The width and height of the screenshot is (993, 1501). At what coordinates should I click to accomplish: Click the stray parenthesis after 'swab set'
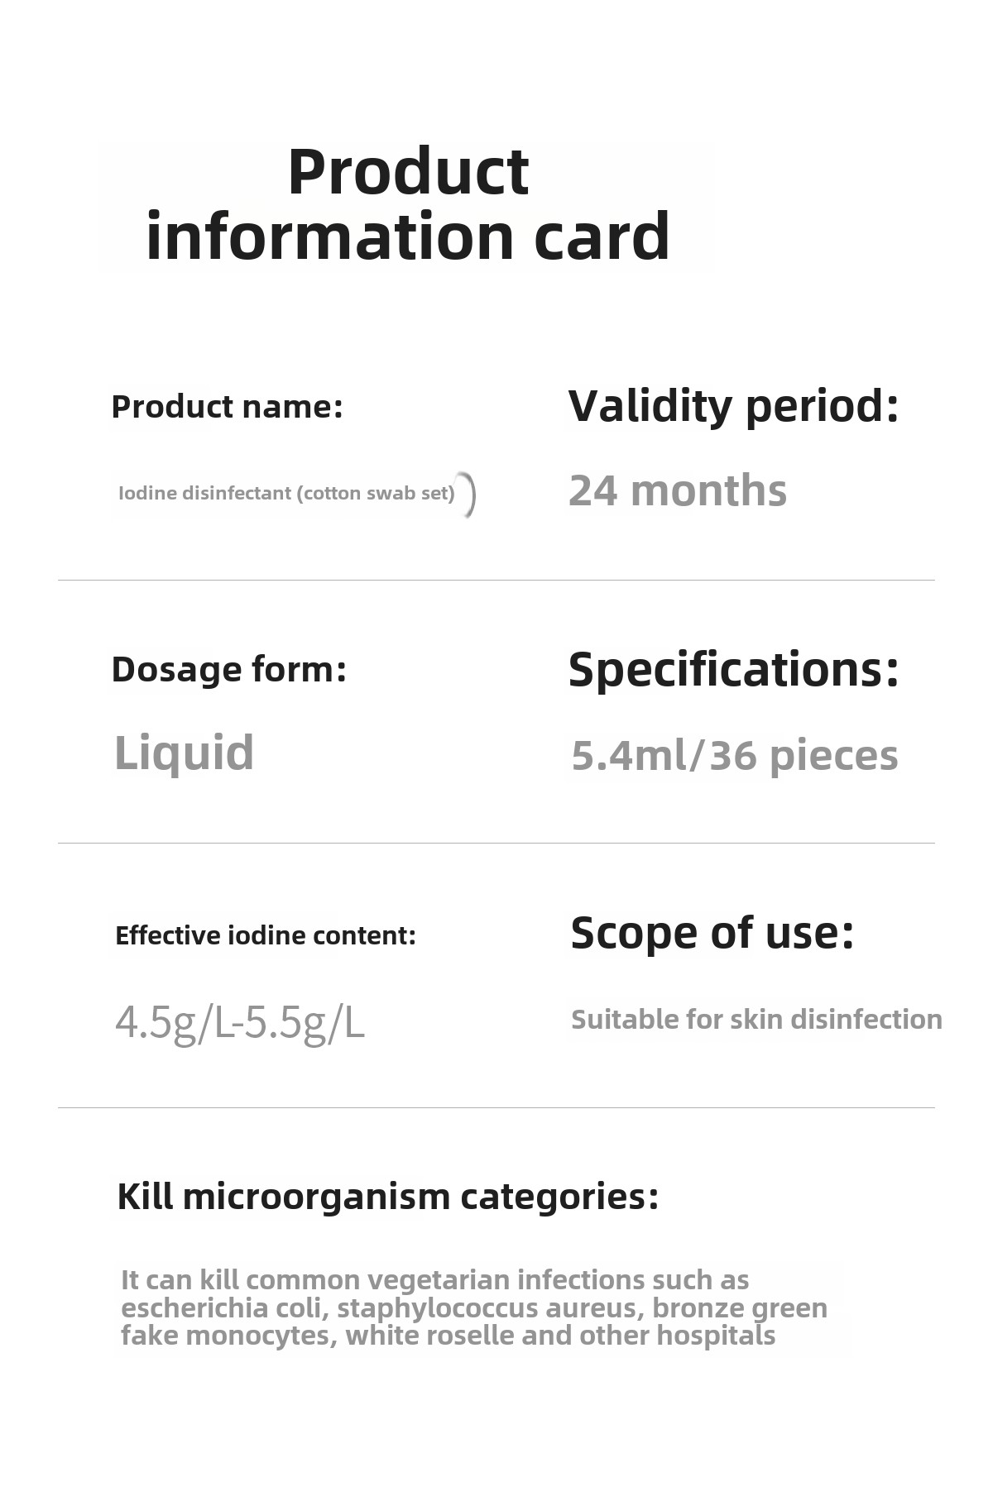[469, 495]
